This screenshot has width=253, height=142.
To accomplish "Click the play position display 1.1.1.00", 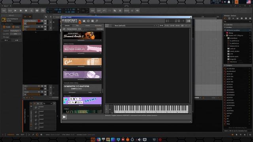I will (70, 9).
